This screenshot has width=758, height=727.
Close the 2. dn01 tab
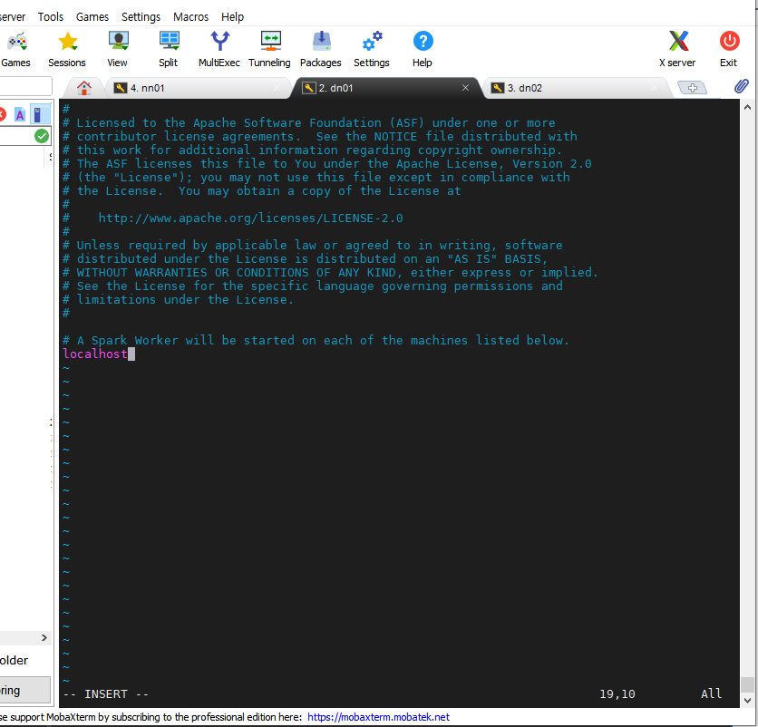tap(465, 88)
